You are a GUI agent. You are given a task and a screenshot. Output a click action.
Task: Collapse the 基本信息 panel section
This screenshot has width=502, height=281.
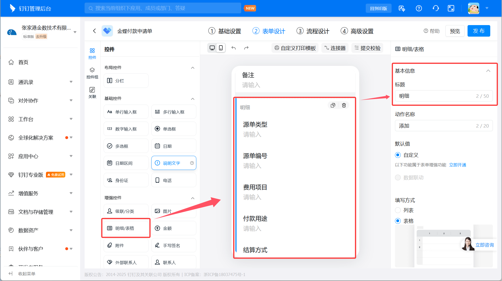point(488,71)
